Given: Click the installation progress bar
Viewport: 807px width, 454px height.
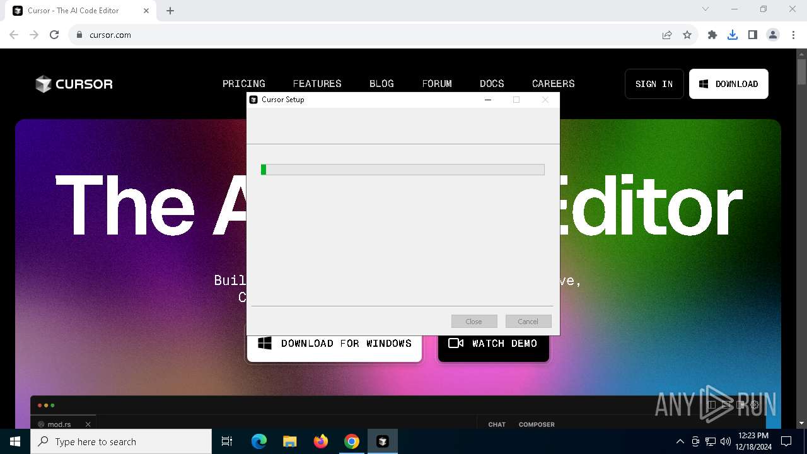Looking at the screenshot, I should tap(403, 170).
